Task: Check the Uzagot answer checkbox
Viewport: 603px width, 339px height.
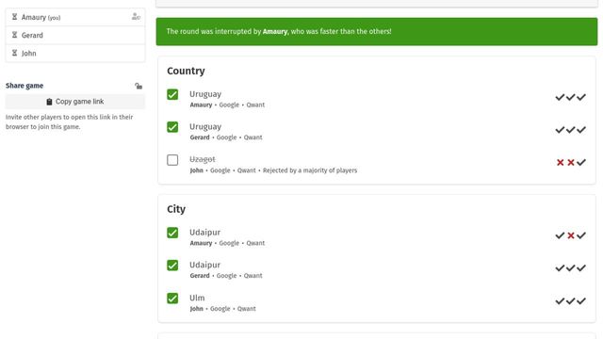Action: pos(172,160)
